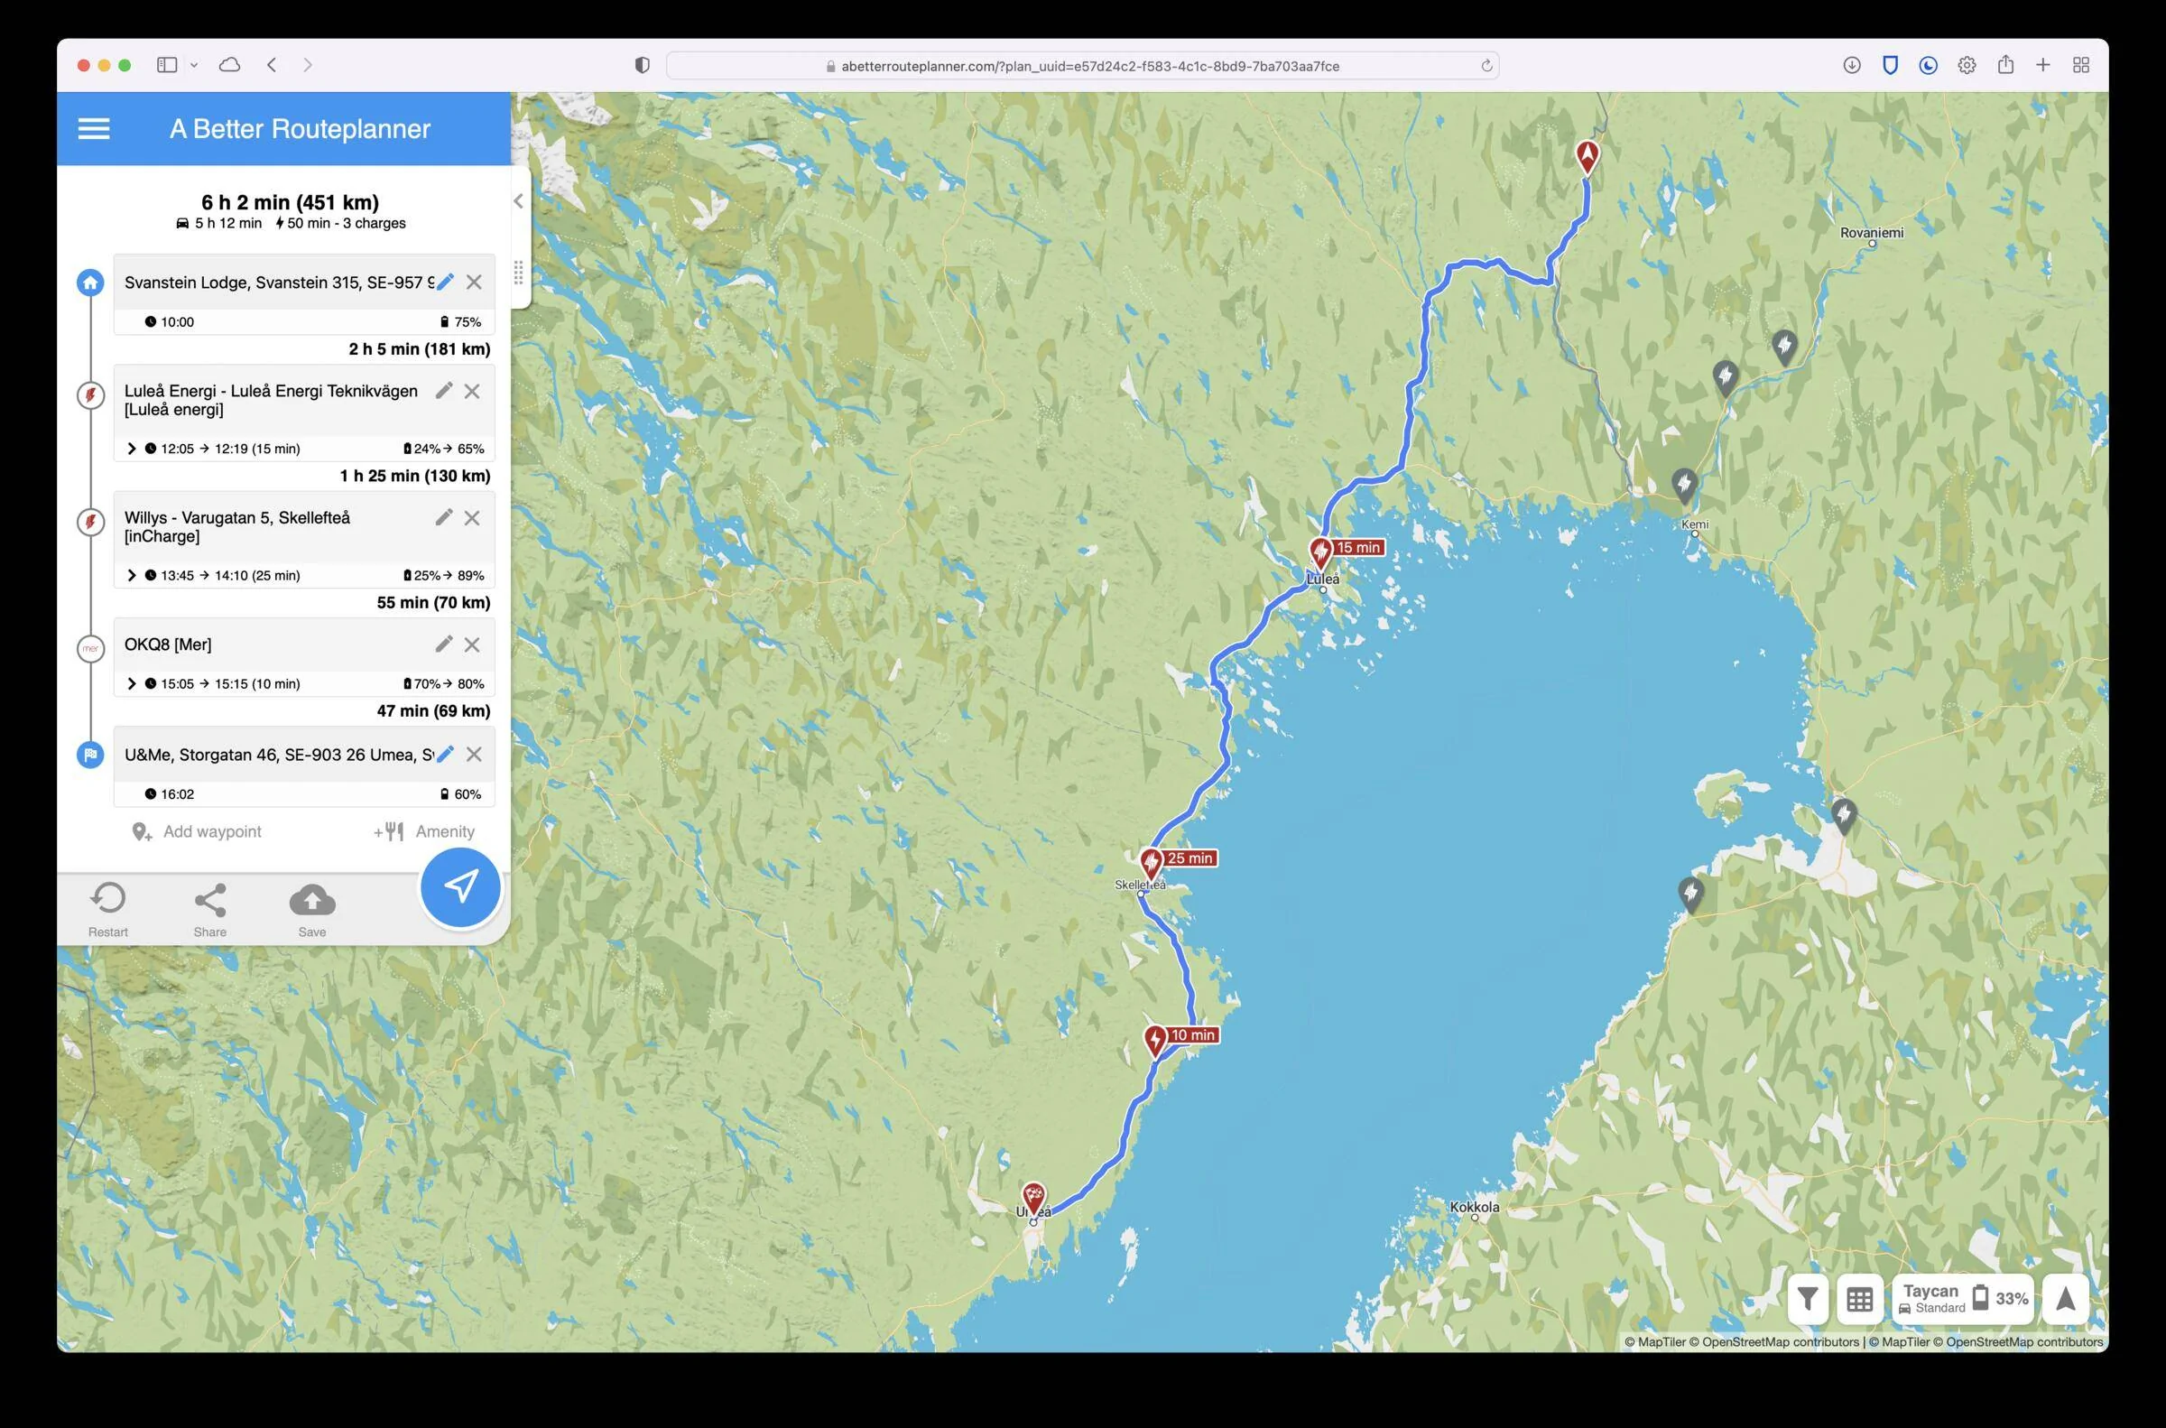The image size is (2166, 1428).
Task: Click the privacy shield icon
Action: 642,65
